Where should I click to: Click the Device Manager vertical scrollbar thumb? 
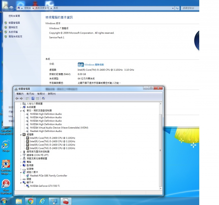point(161,150)
